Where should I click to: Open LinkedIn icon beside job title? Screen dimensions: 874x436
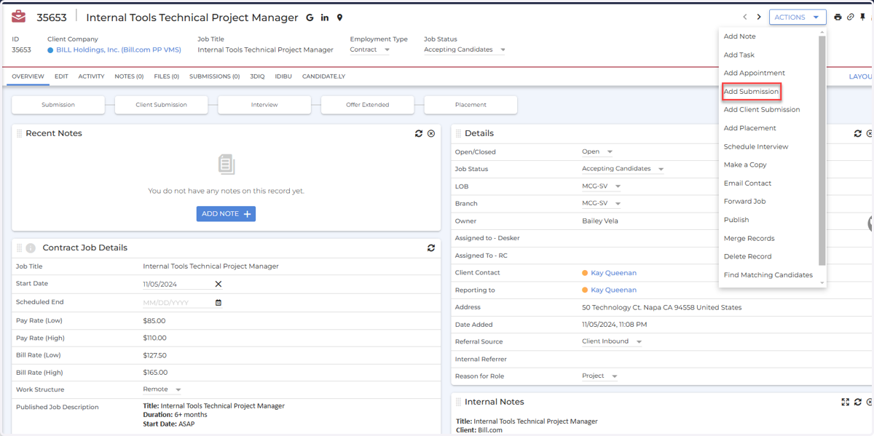pyautogui.click(x=325, y=17)
